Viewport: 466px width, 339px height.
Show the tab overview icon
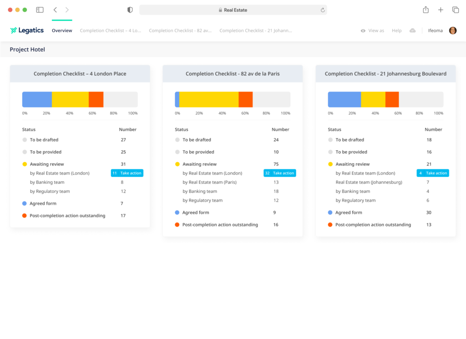point(455,10)
